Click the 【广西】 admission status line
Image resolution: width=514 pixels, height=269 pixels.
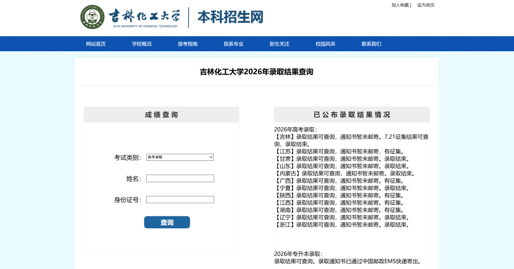click(x=339, y=181)
